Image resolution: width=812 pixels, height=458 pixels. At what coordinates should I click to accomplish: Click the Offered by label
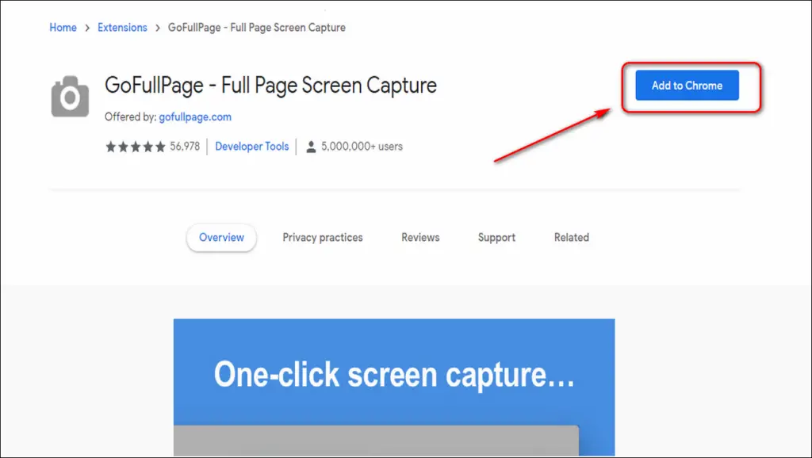pyautogui.click(x=131, y=117)
